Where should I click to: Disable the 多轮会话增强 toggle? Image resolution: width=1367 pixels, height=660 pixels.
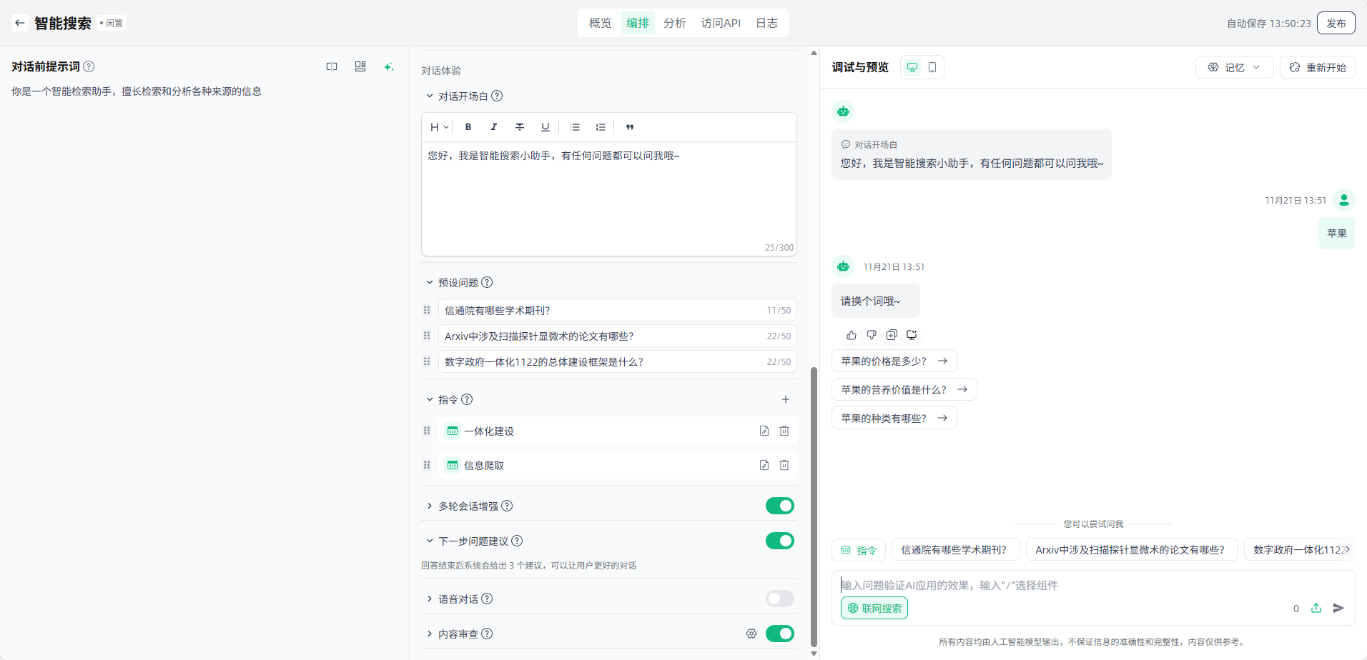pyautogui.click(x=779, y=506)
